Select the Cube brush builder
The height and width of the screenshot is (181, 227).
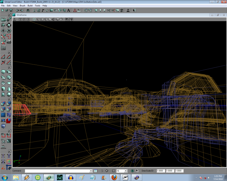pyautogui.click(x=3, y=72)
